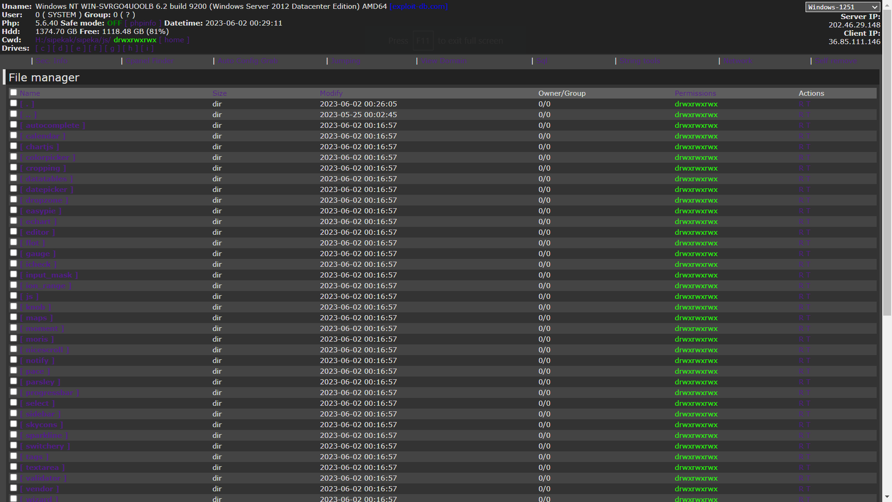Click the T action in the textarea row
Image resolution: width=892 pixels, height=502 pixels.
pyautogui.click(x=808, y=468)
